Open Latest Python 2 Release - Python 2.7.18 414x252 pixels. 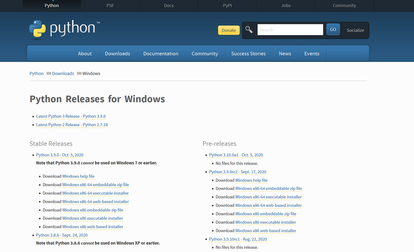(72, 125)
